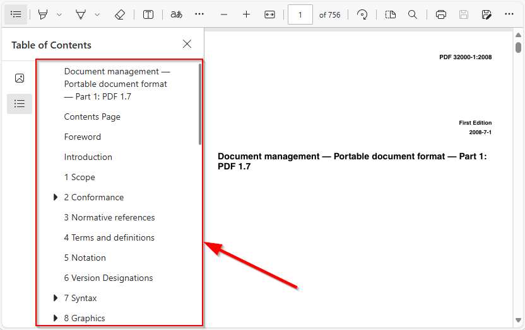This screenshot has width=525, height=330.
Task: Open the Translate tool
Action: pos(177,14)
